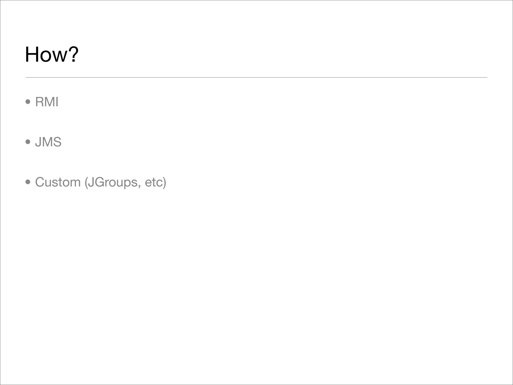This screenshot has height=385, width=513.
Task: Click the letter "R" in RMI
Action: pos(40,102)
